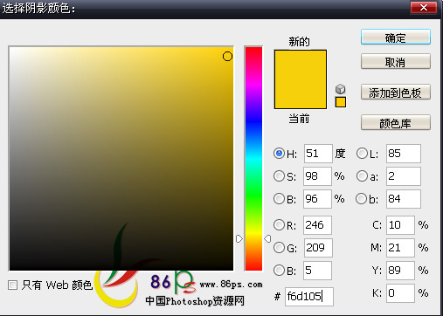The width and height of the screenshot is (443, 316).
Task: Select the S saturation radio button
Action: point(279,175)
